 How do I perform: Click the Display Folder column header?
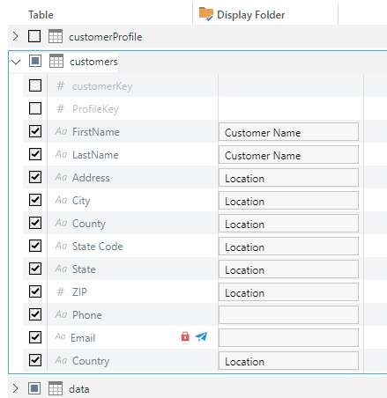[x=250, y=15]
